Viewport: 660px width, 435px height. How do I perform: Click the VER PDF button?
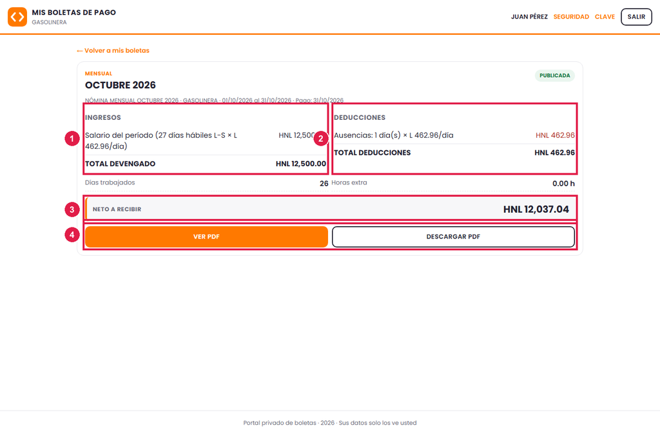(206, 237)
